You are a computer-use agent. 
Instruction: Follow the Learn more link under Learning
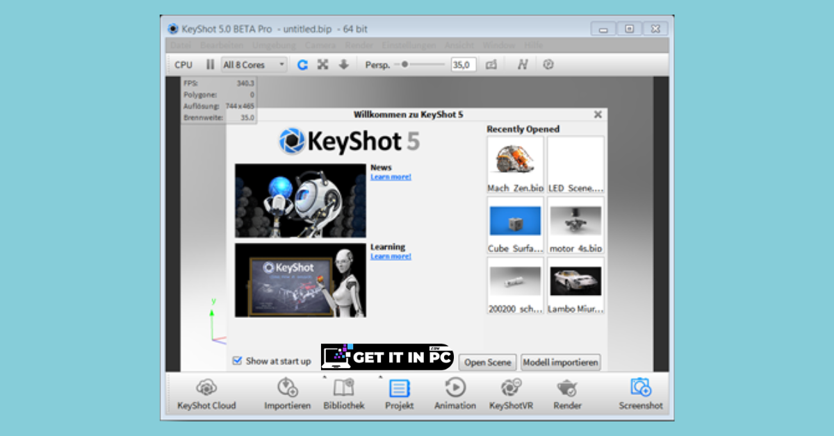[x=391, y=256]
